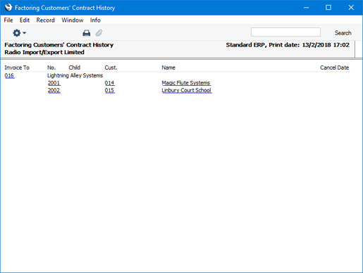
Task: Open Linbury Court School link
Action: (187, 90)
